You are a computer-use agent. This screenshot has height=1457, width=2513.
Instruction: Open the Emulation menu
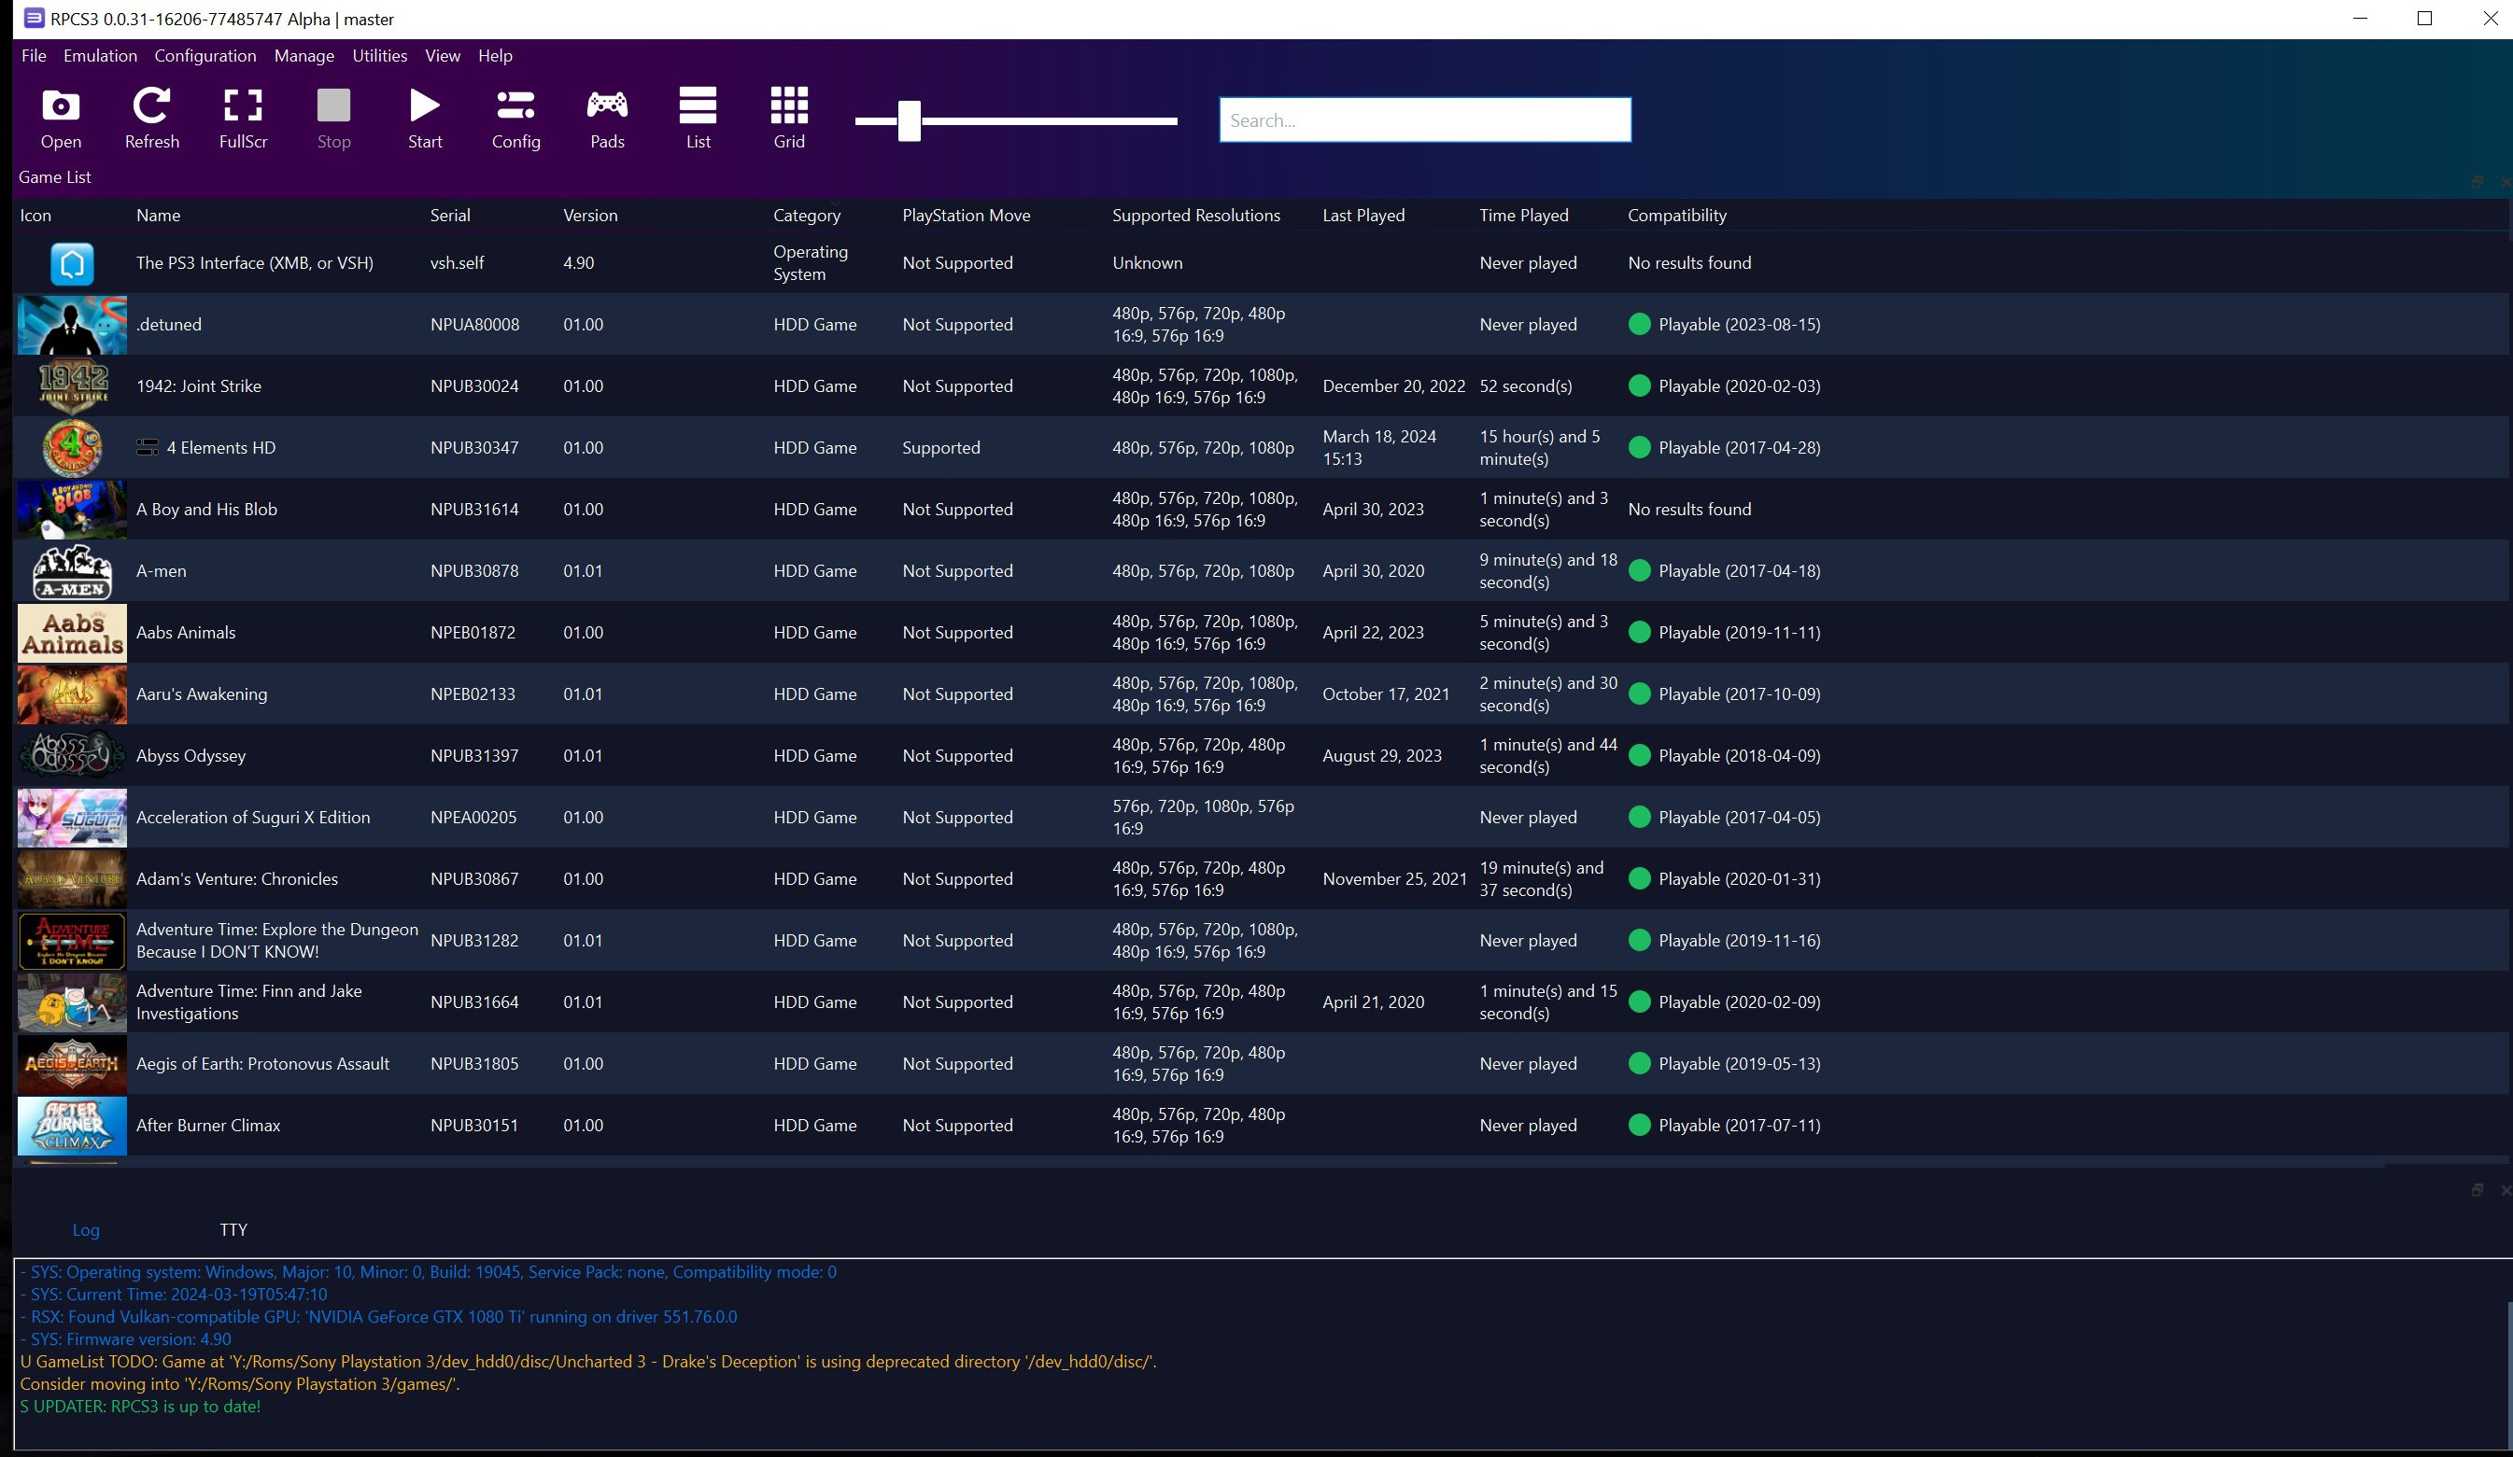(x=100, y=56)
